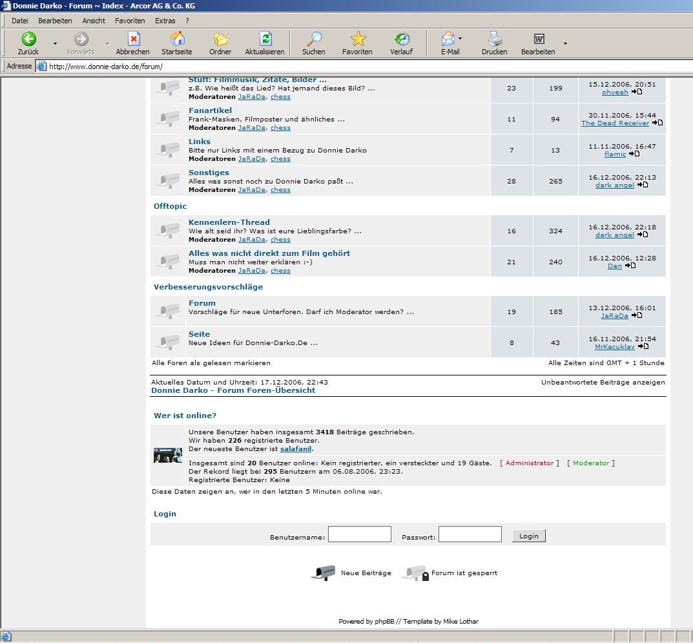The height and width of the screenshot is (643, 693).
Task: Open the Kennenlern-Thread forum link
Action: [229, 222]
